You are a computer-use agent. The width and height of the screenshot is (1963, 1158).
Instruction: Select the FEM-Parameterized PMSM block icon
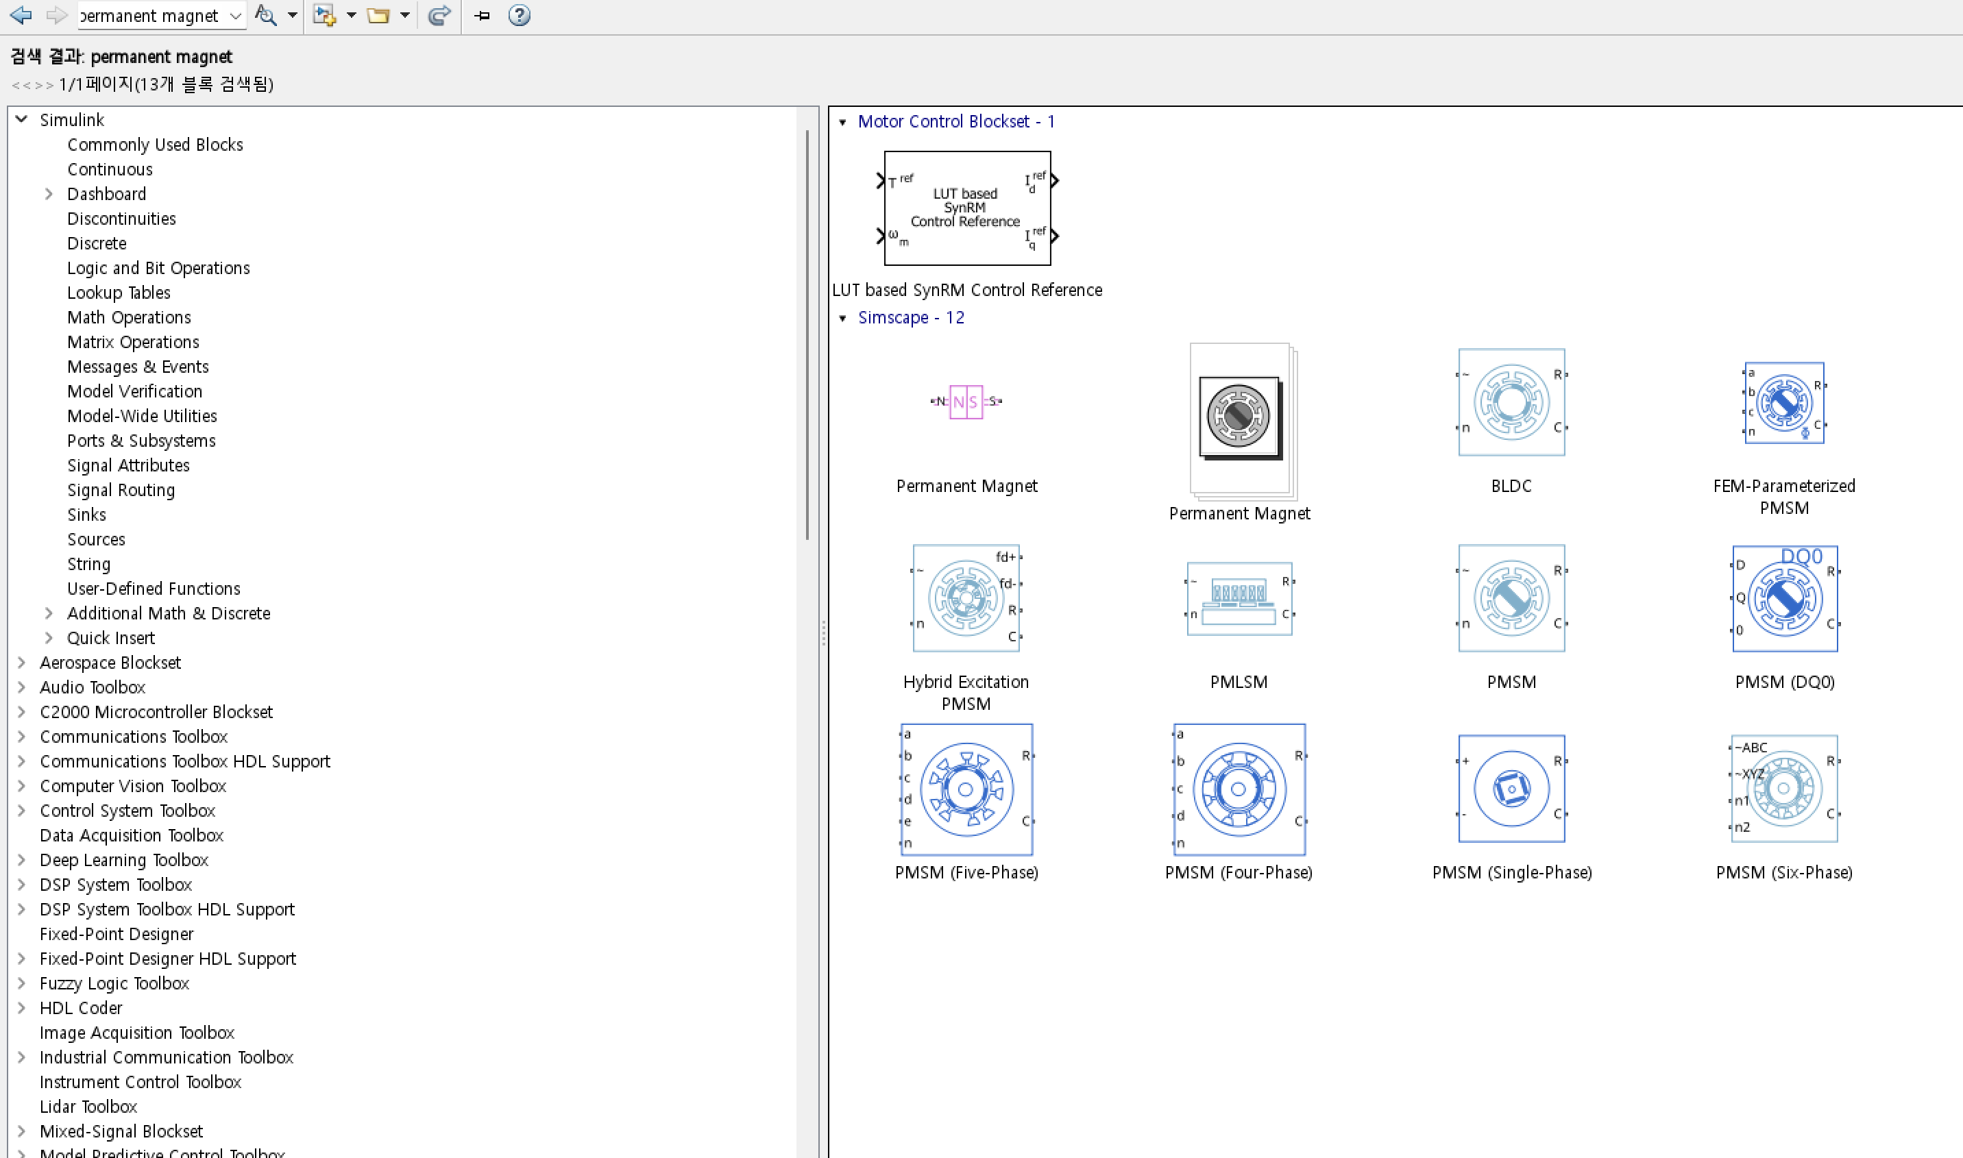click(1784, 403)
